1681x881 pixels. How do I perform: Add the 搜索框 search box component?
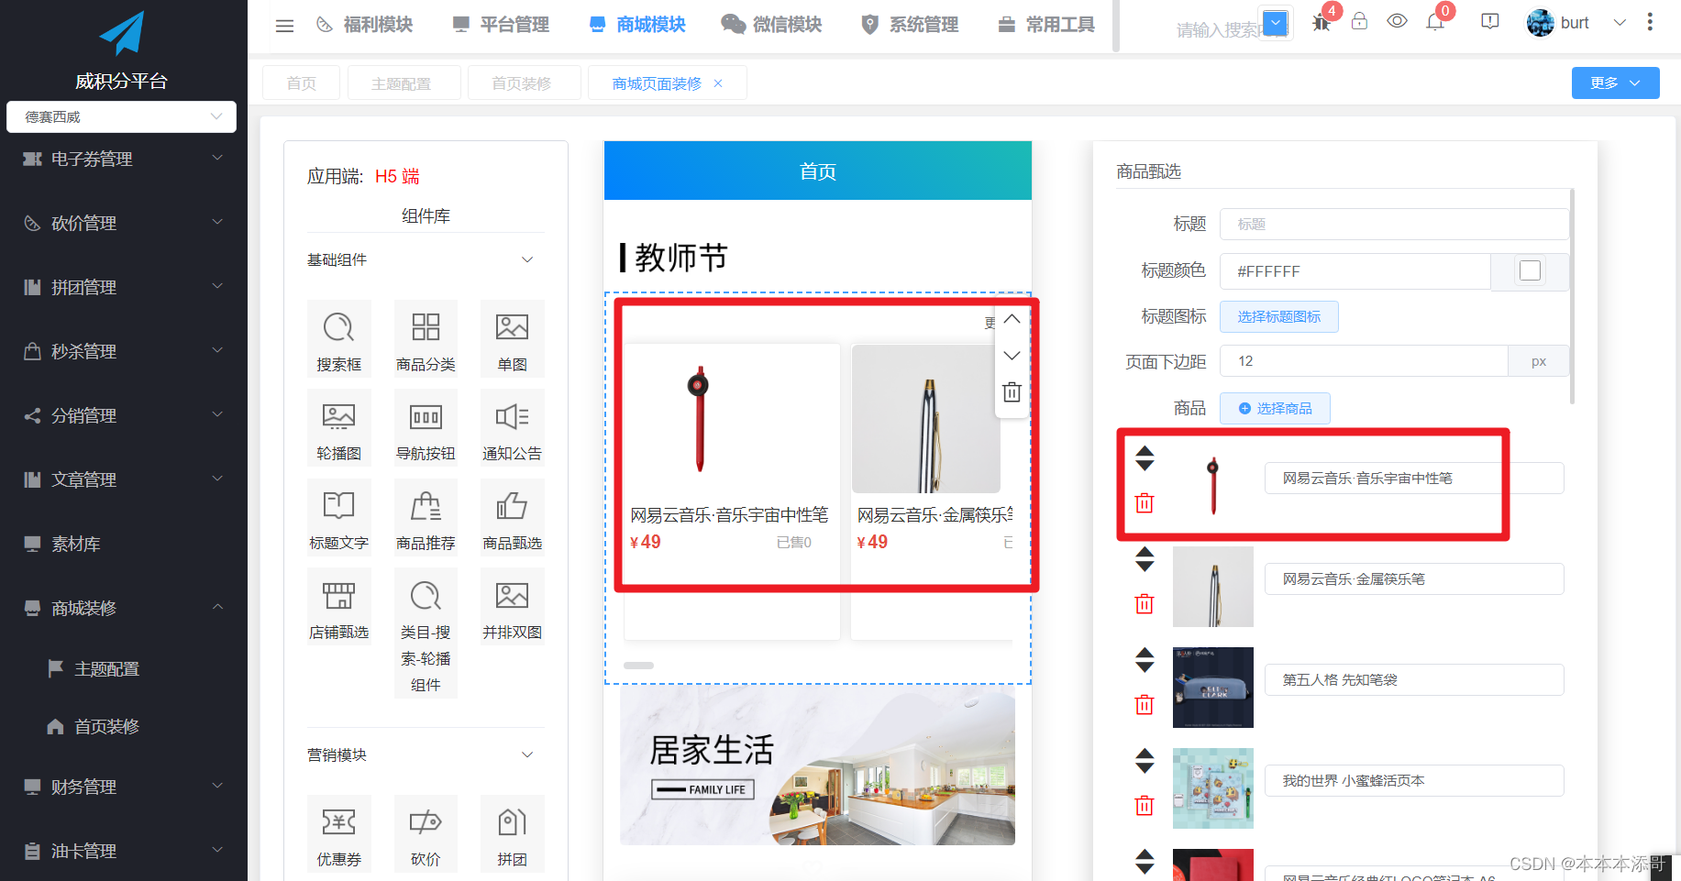(338, 338)
